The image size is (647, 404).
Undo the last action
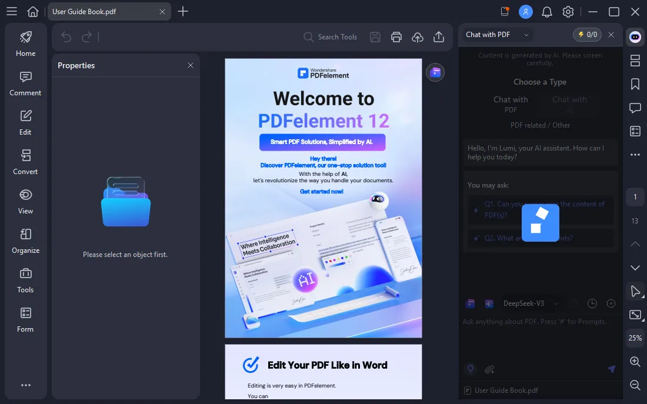[x=66, y=37]
